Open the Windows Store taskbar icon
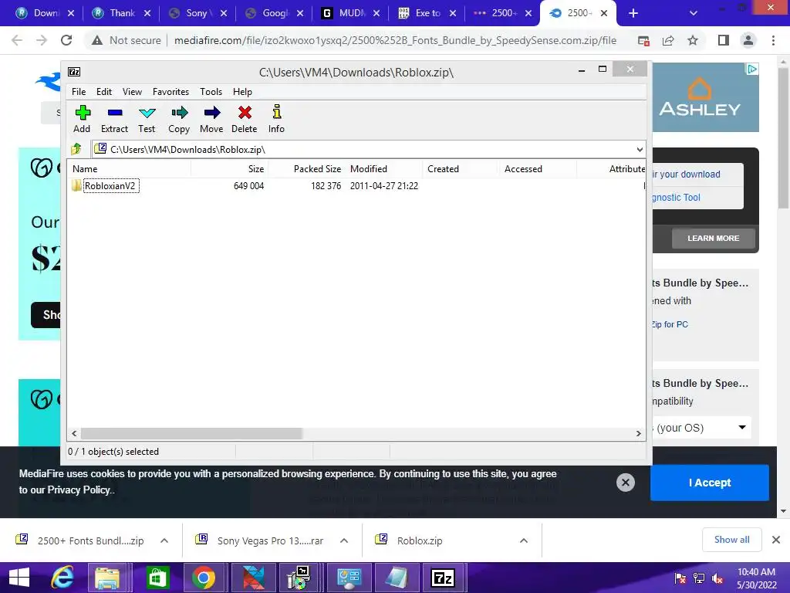Screen dimensions: 790x593 click(157, 578)
